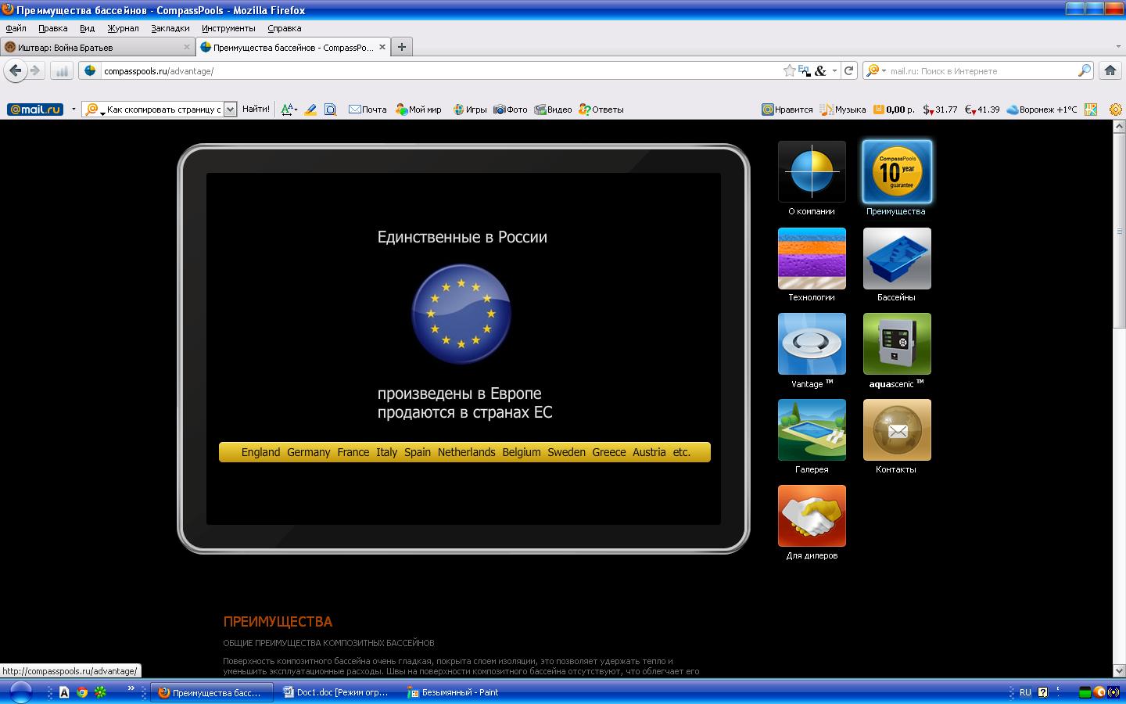Viewport: 1126px width, 704px height.
Task: Click the yellow highlighter toolbar icon
Action: click(310, 110)
